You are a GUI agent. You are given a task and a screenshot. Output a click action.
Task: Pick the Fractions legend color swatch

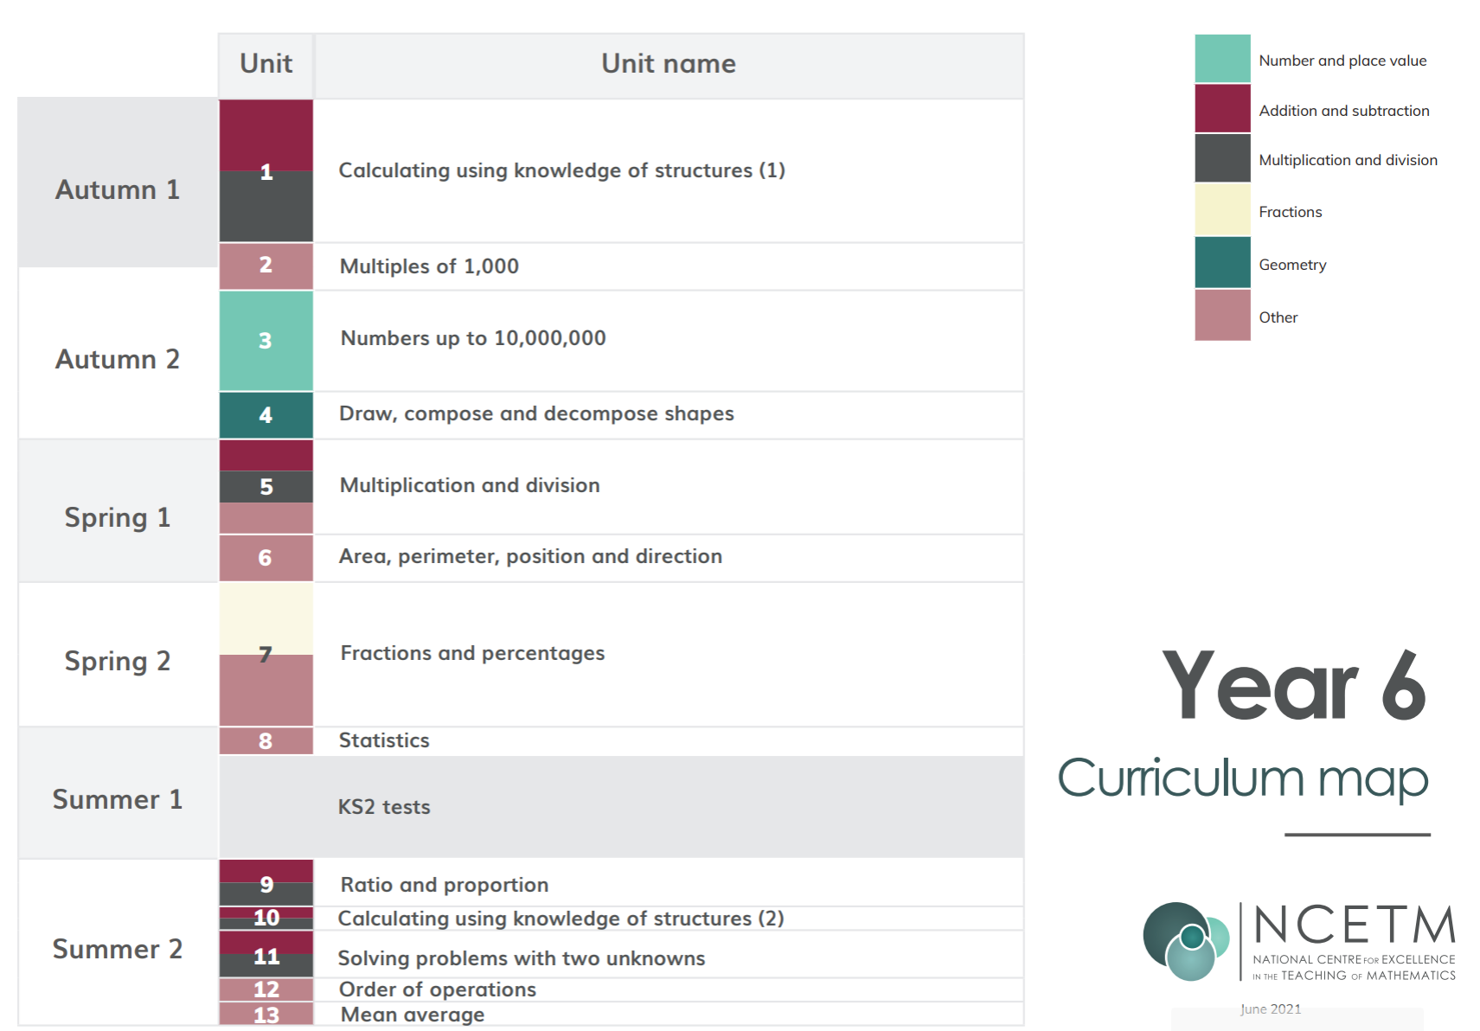click(1222, 210)
